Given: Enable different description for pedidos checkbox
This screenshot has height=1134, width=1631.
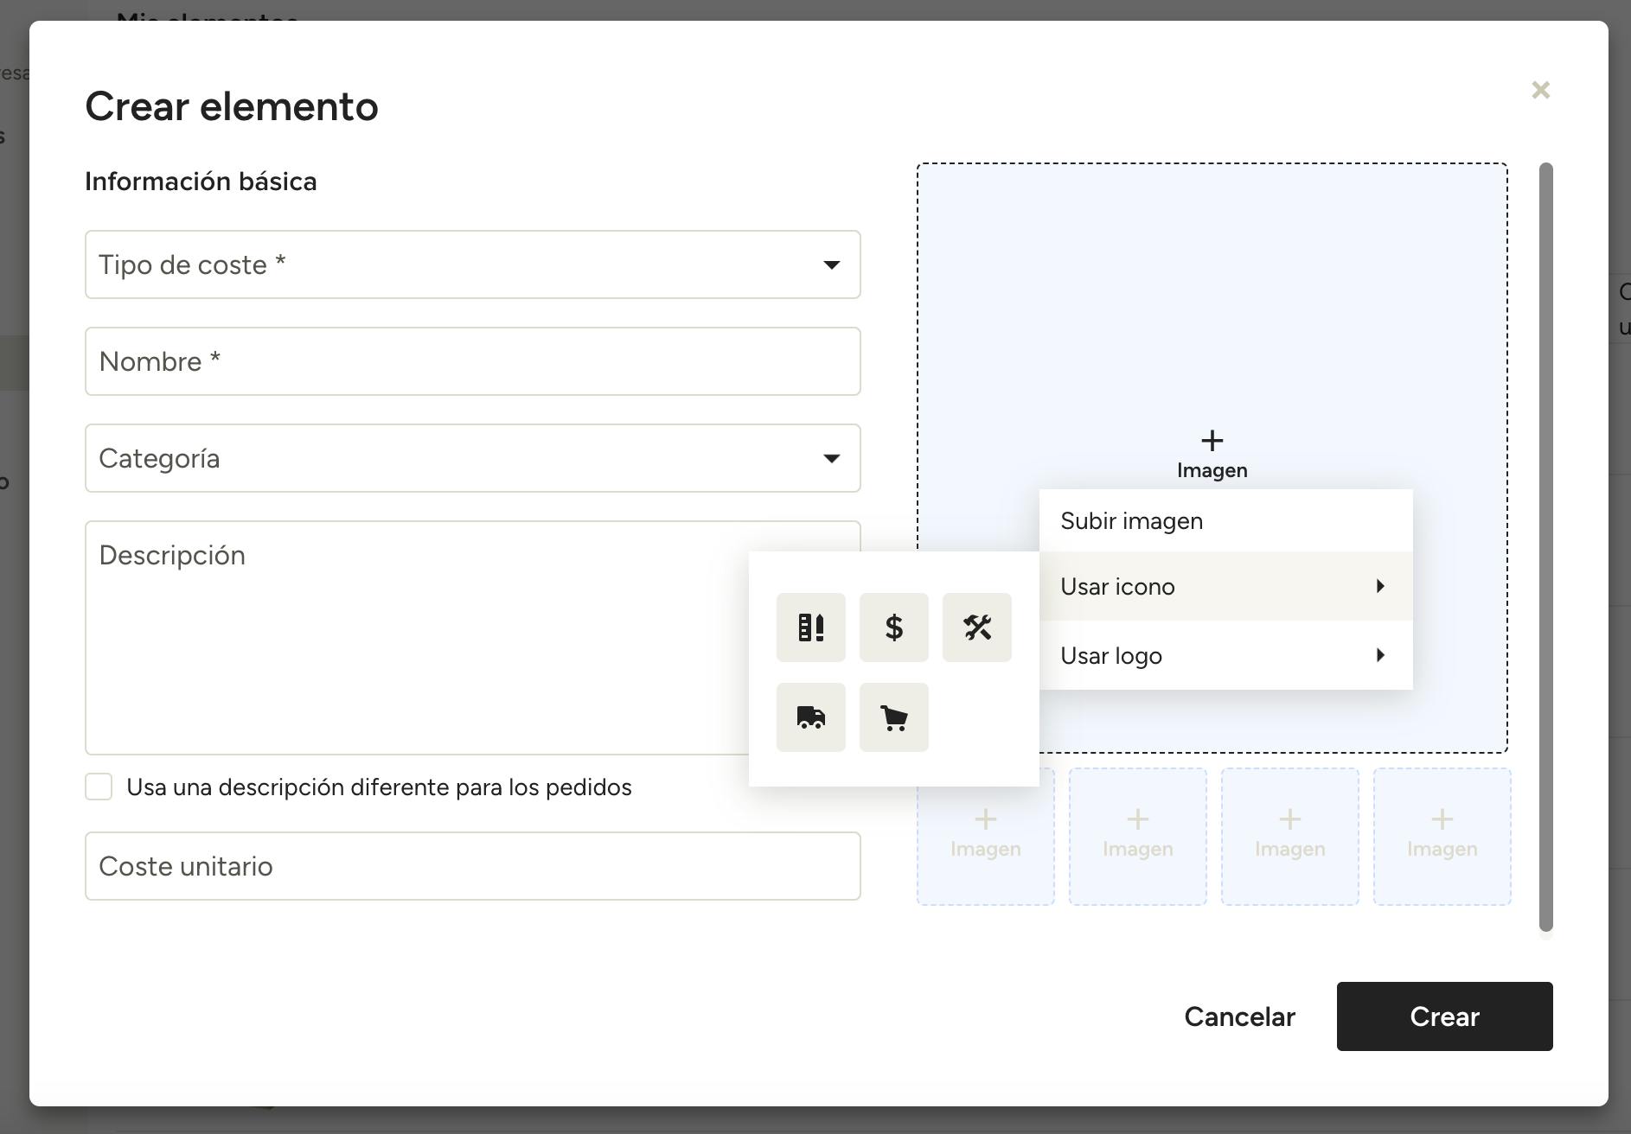Looking at the screenshot, I should click(99, 787).
